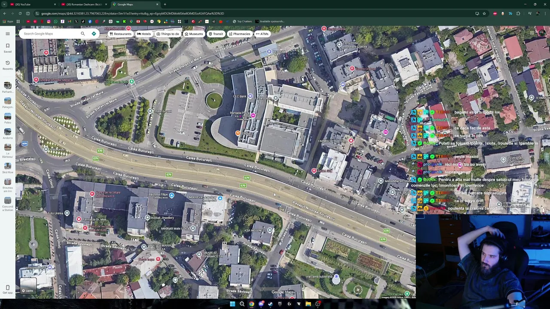Select the Museums chip
The height and width of the screenshot is (309, 550).
(x=193, y=34)
